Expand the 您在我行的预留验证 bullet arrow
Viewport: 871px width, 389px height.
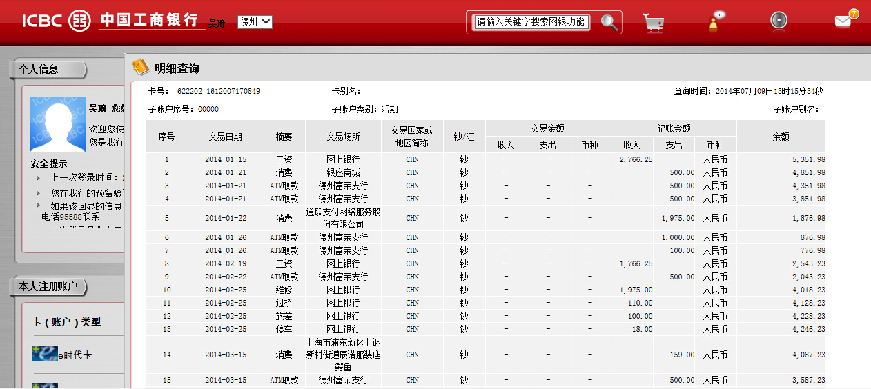[39, 193]
